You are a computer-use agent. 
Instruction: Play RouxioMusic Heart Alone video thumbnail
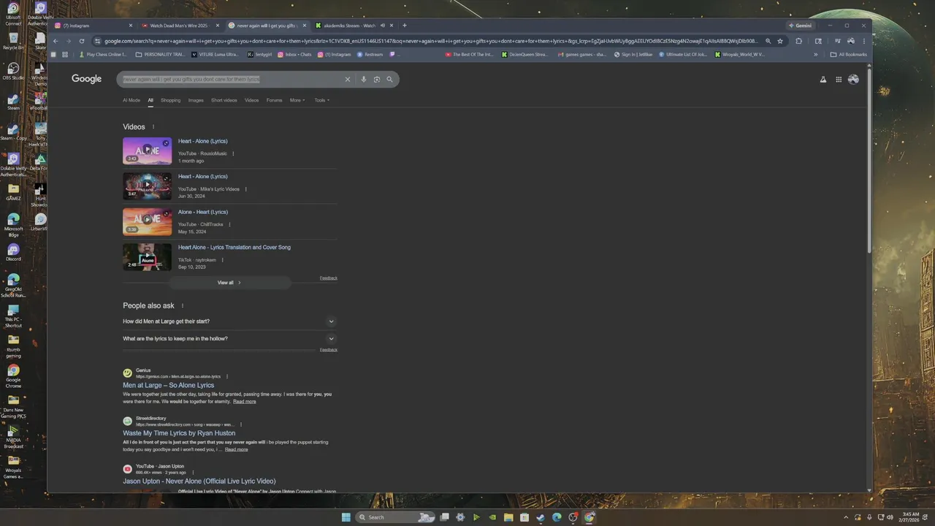tap(147, 150)
